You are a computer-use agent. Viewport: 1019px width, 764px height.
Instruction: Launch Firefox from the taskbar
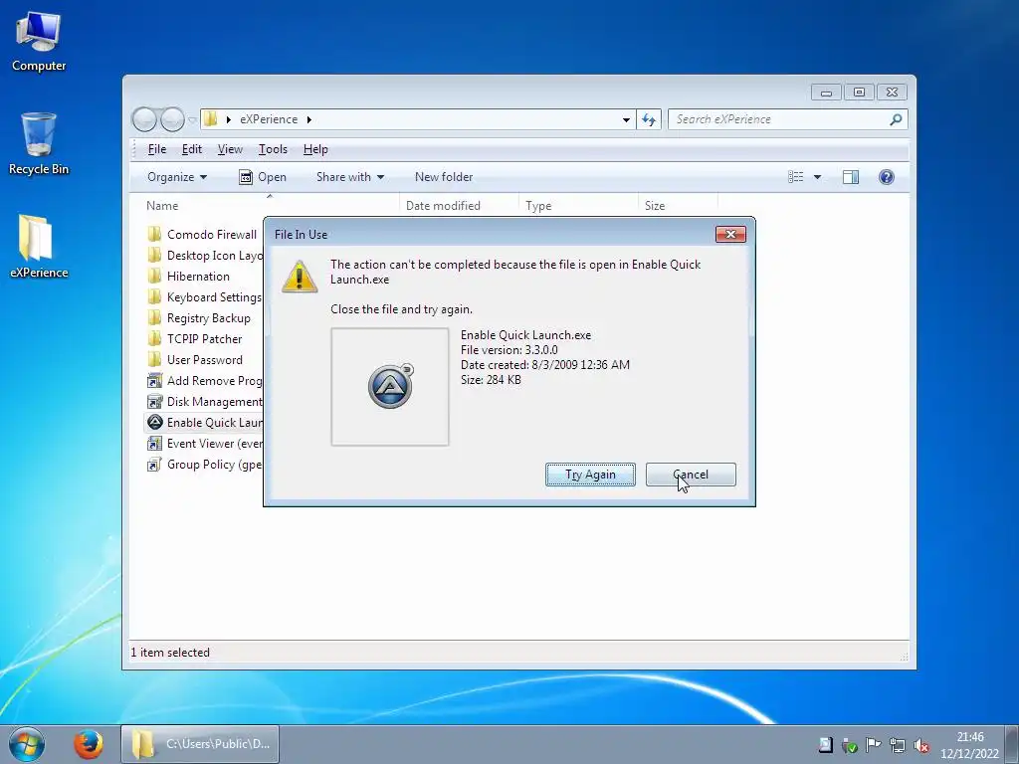[x=88, y=744]
